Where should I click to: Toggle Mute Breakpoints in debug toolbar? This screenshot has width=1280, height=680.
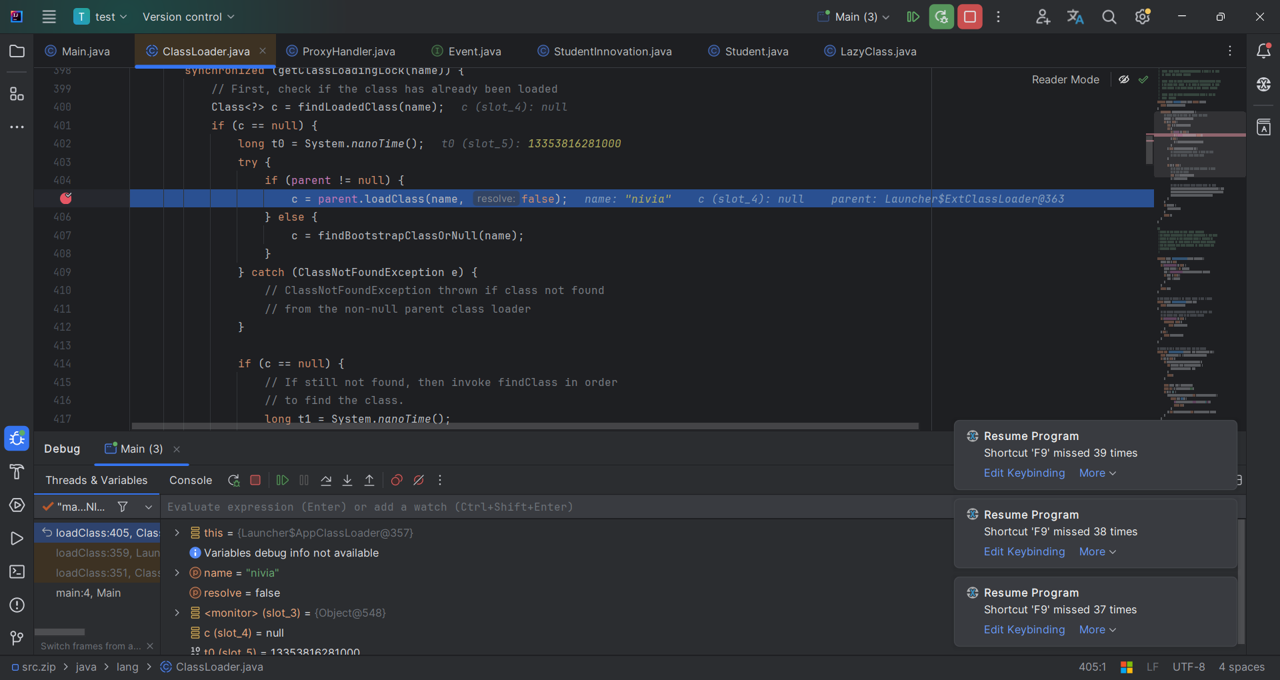point(419,480)
